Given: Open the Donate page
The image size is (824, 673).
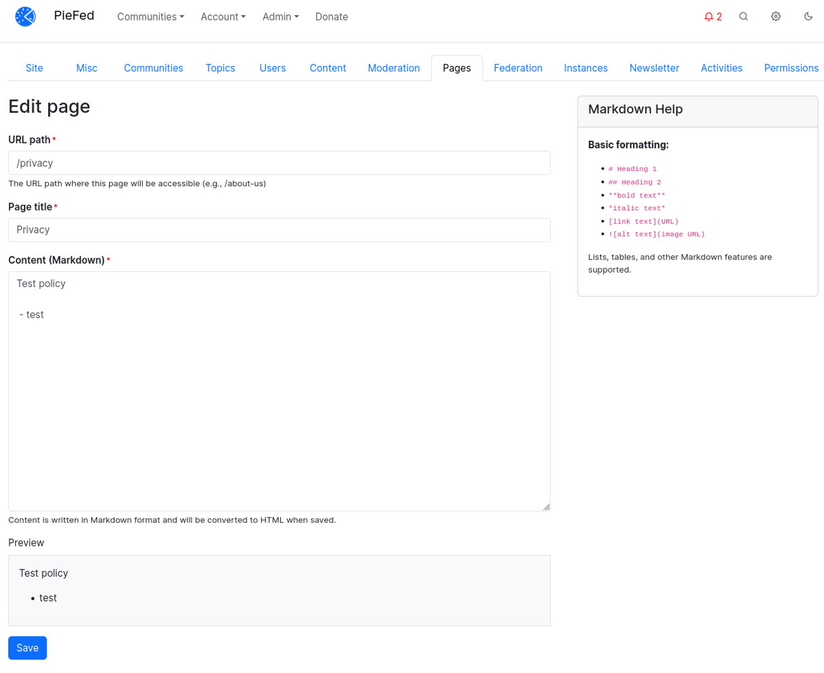Looking at the screenshot, I should point(332,16).
